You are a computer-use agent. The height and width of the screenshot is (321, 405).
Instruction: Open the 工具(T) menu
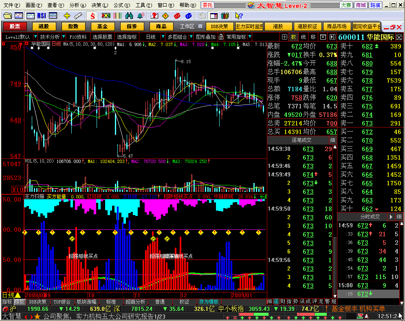[x=144, y=5]
